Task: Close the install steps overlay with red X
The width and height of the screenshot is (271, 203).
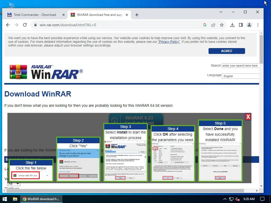Action: [248, 117]
